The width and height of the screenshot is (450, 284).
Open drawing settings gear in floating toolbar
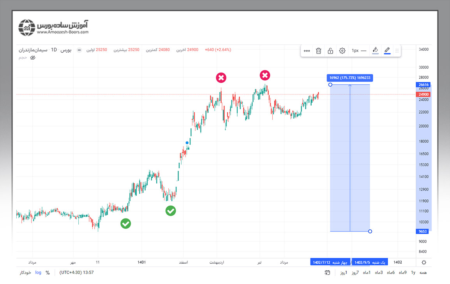click(342, 51)
